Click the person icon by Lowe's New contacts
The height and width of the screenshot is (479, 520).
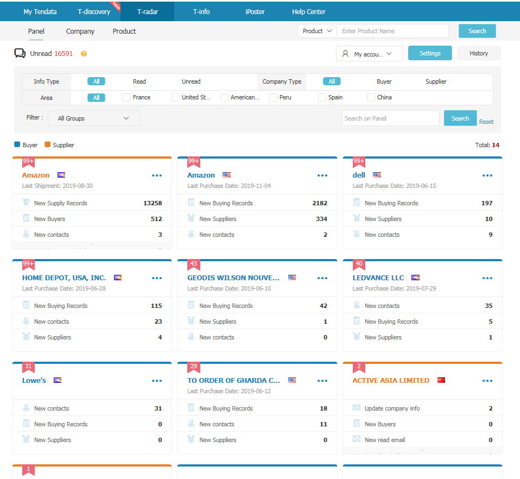(26, 407)
